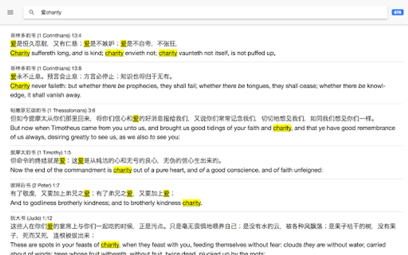Screen dimensions: 408x255
Task: Click highlighted "charity" after "the commandment is"
Action: pyautogui.click(x=122, y=170)
